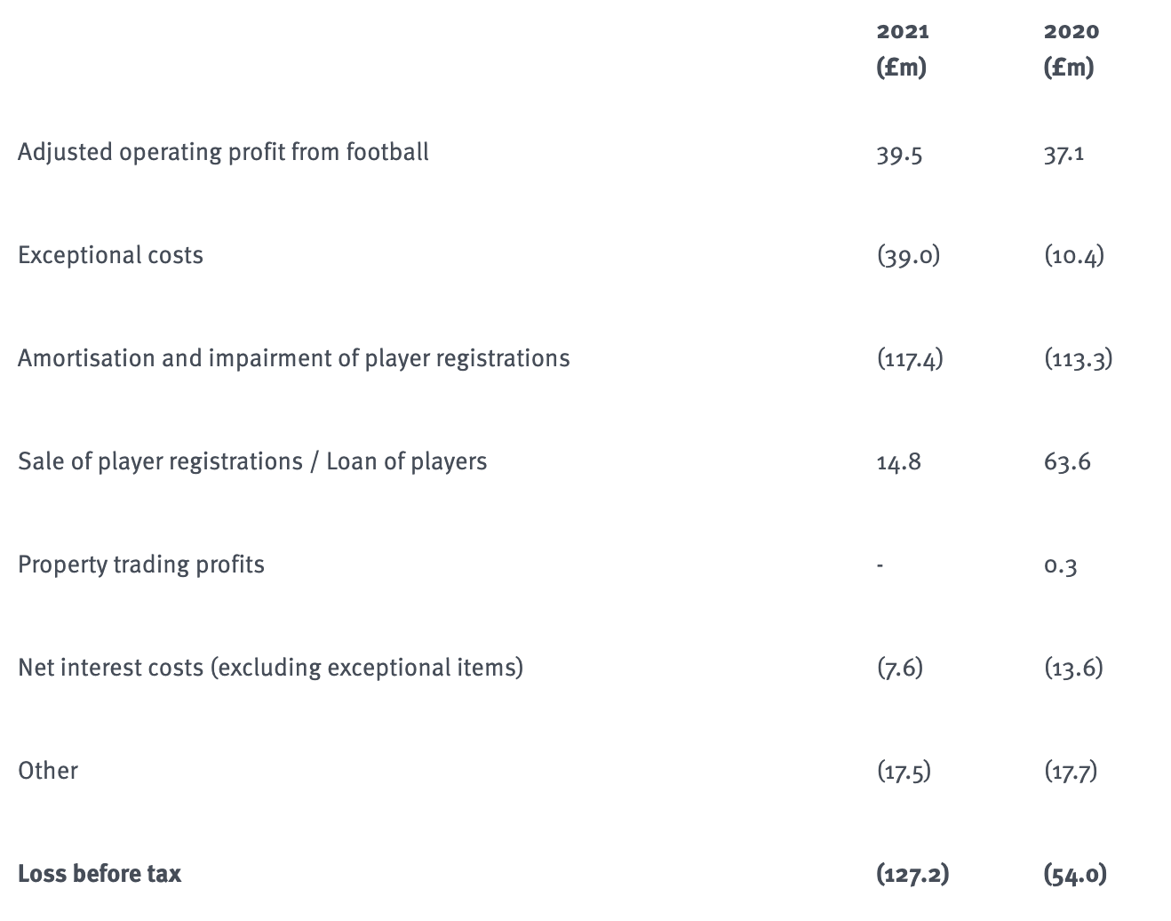Click the 37.1 value for 2020
This screenshot has height=921, width=1171.
click(x=1064, y=155)
